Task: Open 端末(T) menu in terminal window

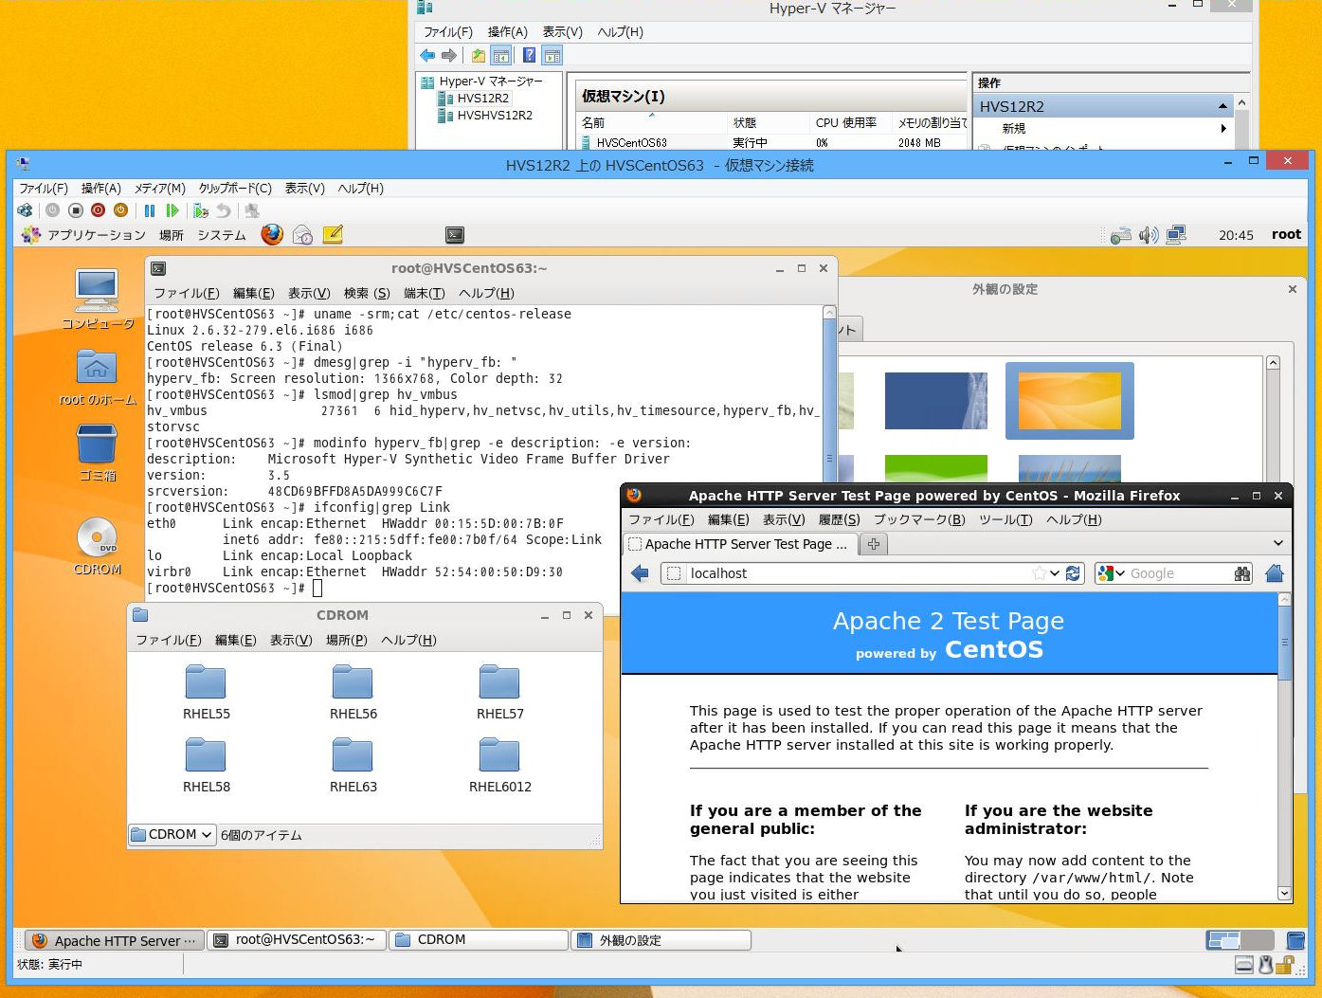Action: pyautogui.click(x=425, y=293)
